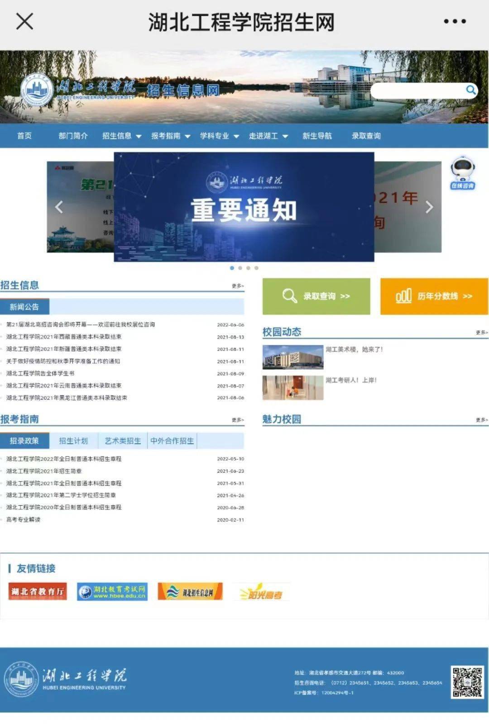Open the 湖北省教育厅 link banner

coord(38,591)
